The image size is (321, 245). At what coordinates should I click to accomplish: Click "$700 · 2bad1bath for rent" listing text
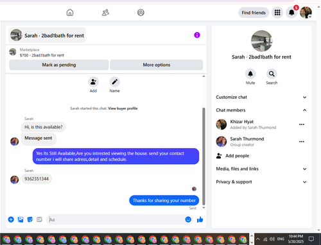42,55
